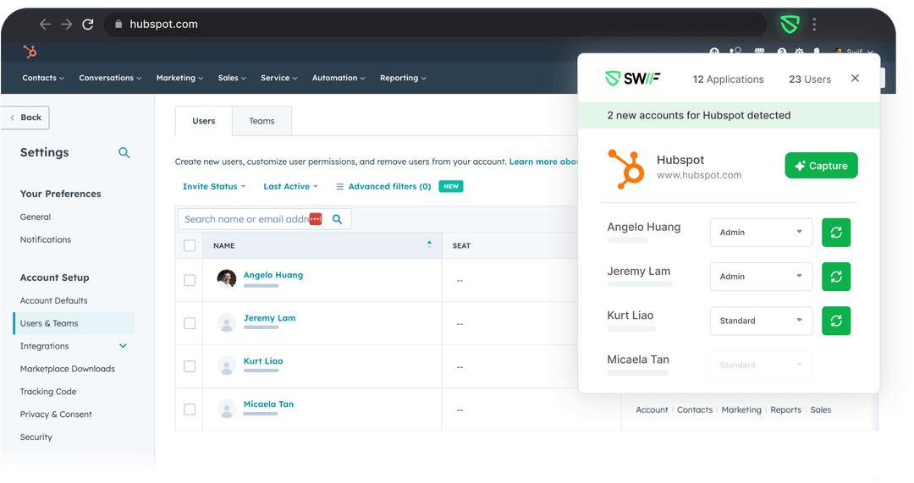Screen dimensions: 914x483
Task: Open Micaela Tan's Standard role dropdown
Action: click(762, 365)
